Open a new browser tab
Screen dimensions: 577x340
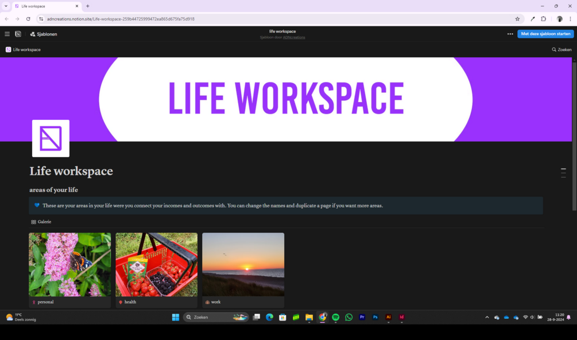tap(88, 6)
